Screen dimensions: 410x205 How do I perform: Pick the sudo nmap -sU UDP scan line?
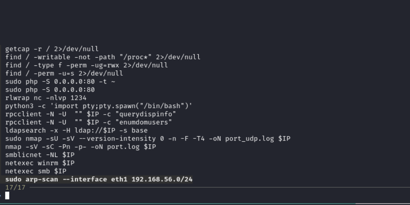148,139
